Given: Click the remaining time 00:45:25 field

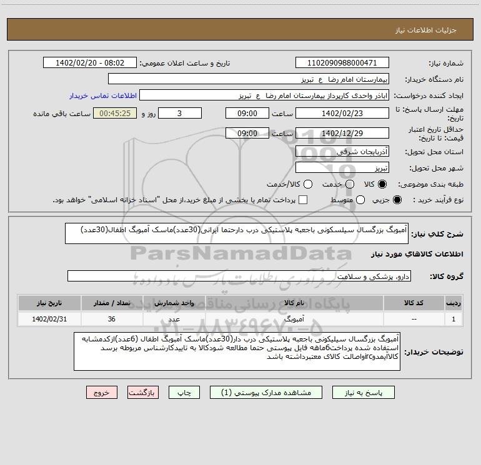Looking at the screenshot, I should (115, 113).
